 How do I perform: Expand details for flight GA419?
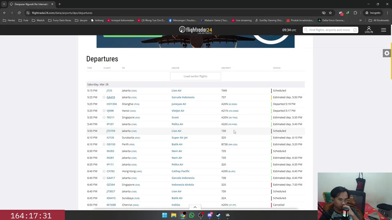(x=104, y=97)
